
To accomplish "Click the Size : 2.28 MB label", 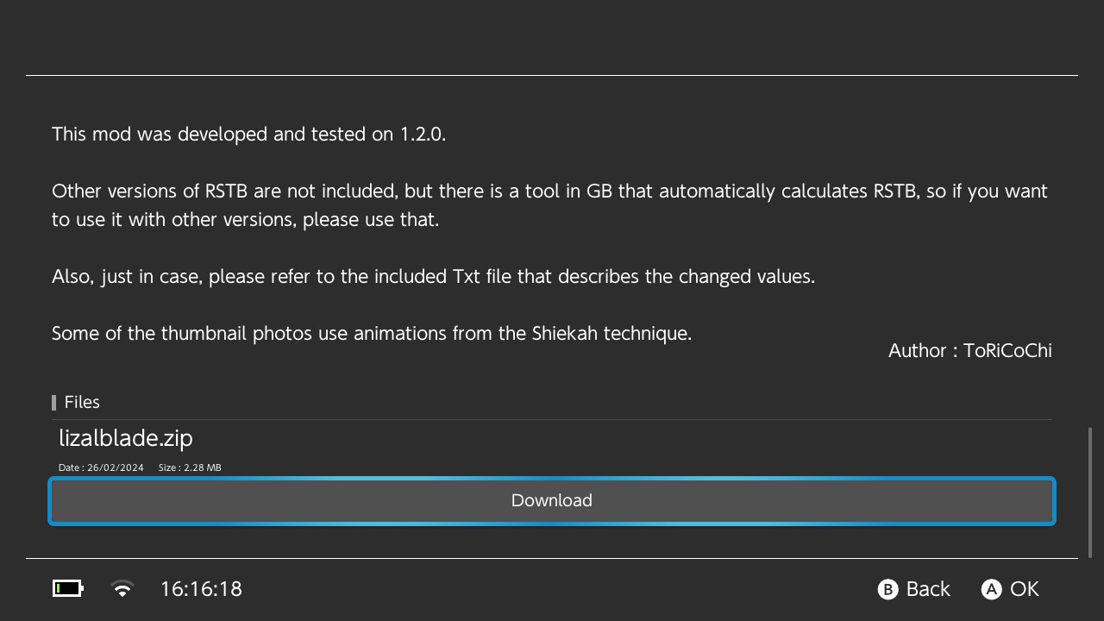I will pyautogui.click(x=190, y=467).
